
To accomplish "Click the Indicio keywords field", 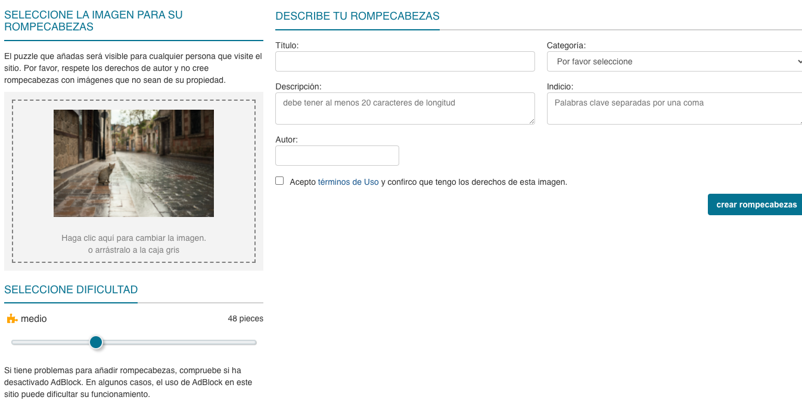I will tap(674, 108).
